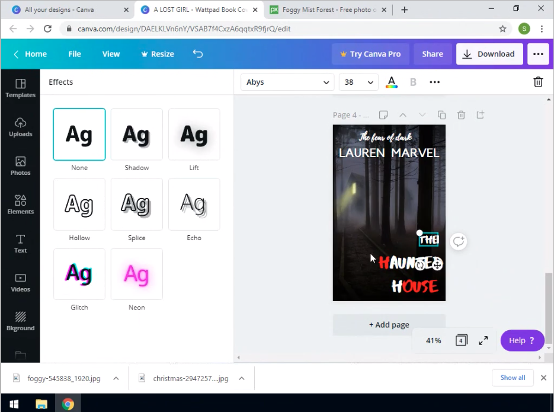Open the Bkground sidebar panel
The image size is (554, 412).
(21, 321)
